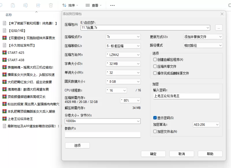This screenshot has height=168, width=231.
Task: Click the Delete trash icon in toolbar
Action: 51,5
